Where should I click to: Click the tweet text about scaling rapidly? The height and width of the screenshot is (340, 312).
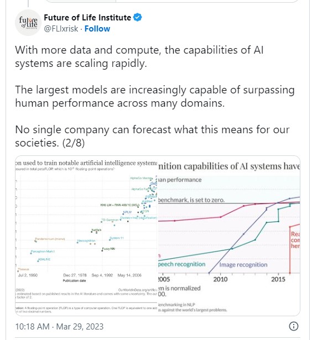point(139,56)
